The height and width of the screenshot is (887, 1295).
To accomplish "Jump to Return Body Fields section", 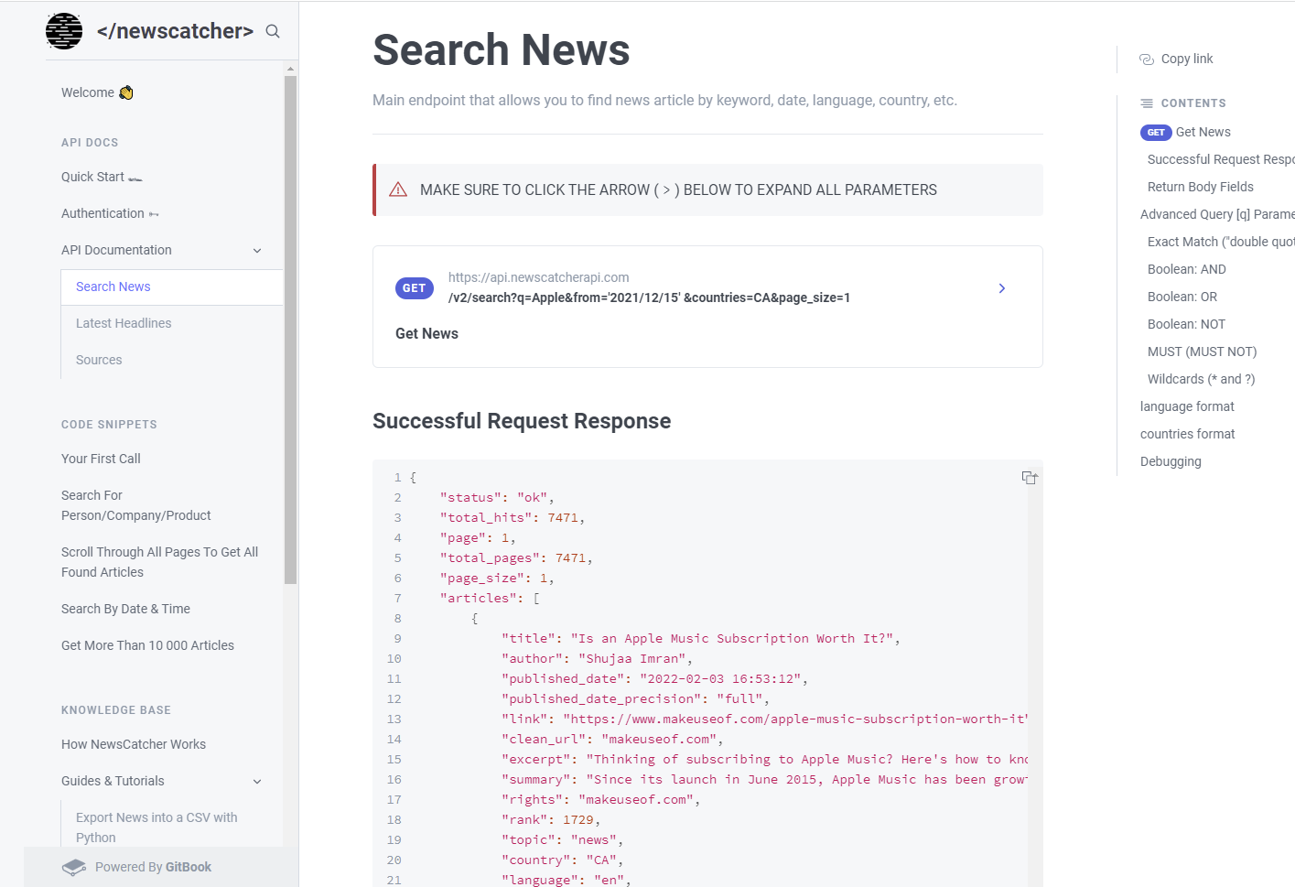I will [x=1200, y=187].
